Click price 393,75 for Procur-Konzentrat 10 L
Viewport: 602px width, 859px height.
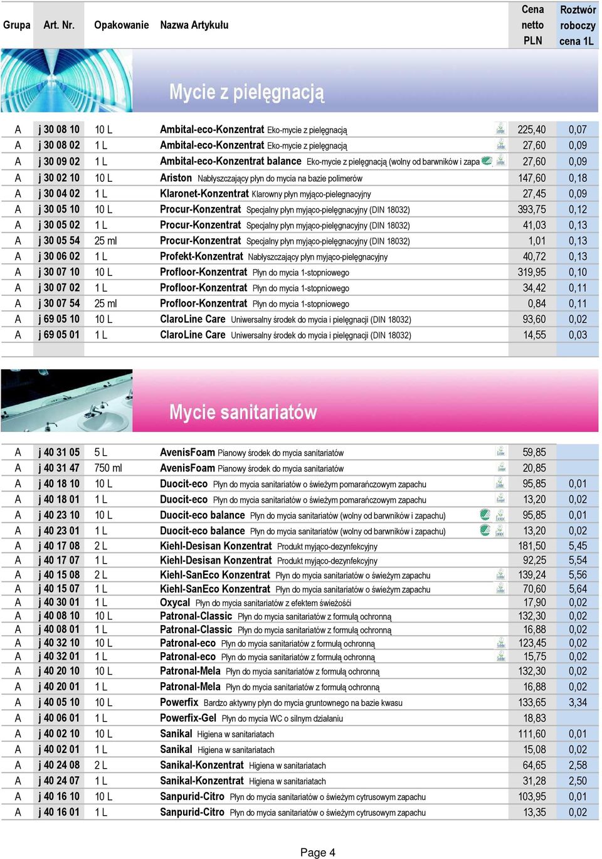pyautogui.click(x=532, y=209)
